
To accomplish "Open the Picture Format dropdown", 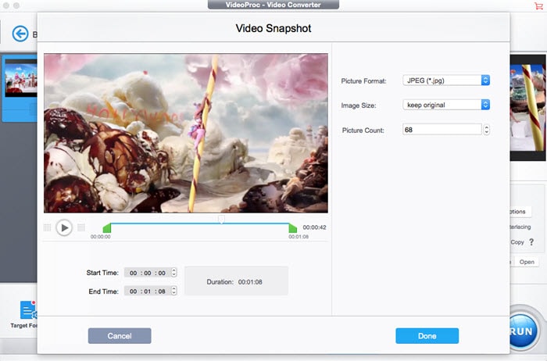I will pyautogui.click(x=446, y=80).
